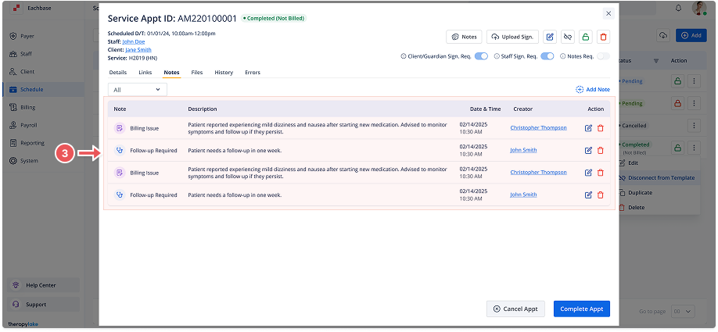Close the Service Appt dialog
The image size is (718, 332).
609,13
